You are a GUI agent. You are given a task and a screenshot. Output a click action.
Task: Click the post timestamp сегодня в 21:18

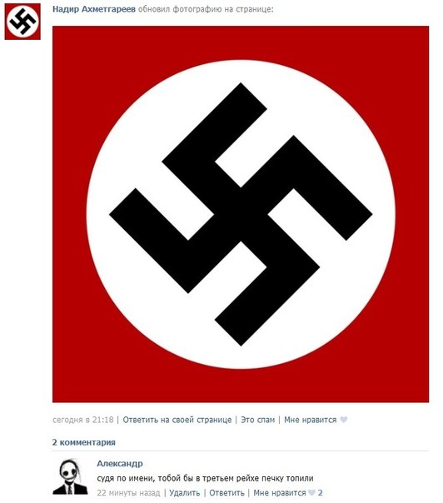(x=82, y=420)
